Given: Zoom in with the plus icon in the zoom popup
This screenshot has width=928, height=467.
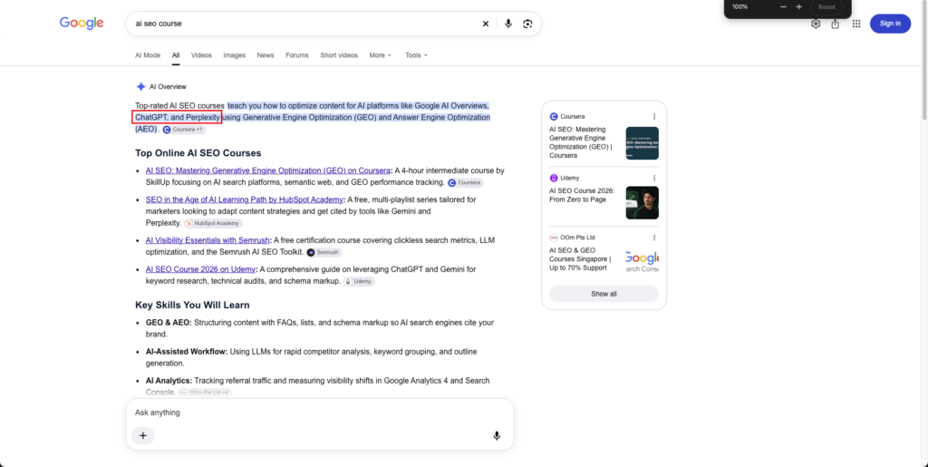Looking at the screenshot, I should click(798, 7).
